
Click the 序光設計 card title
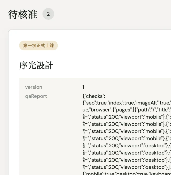pos(36,65)
